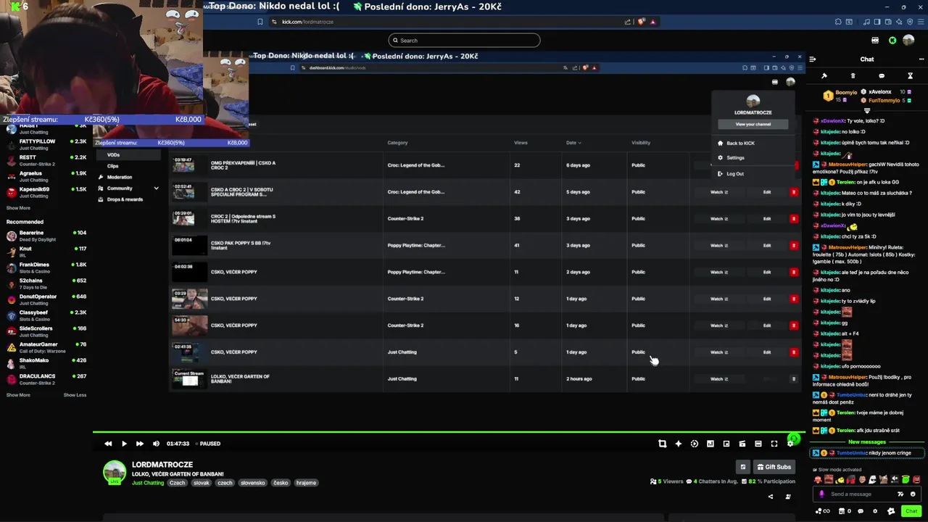
Task: Click the badge icon left of Chat button
Action: (891, 511)
